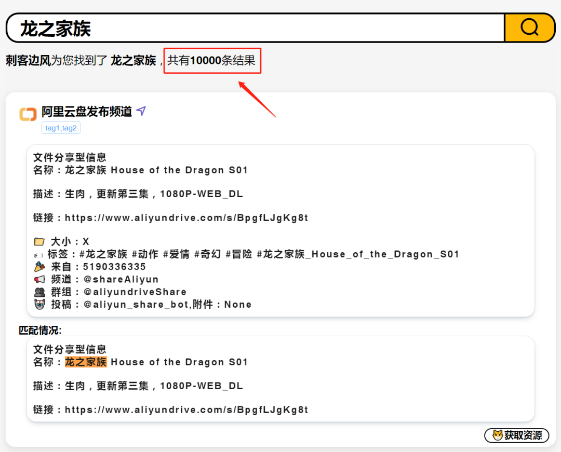Click the #冒险 tag
The image size is (561, 452).
click(238, 254)
